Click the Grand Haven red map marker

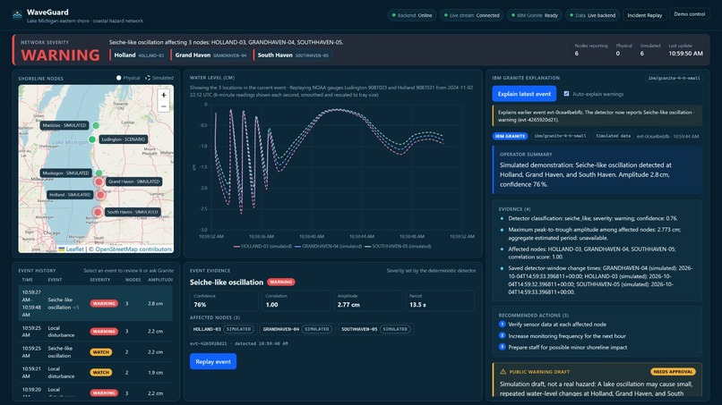coord(99,181)
